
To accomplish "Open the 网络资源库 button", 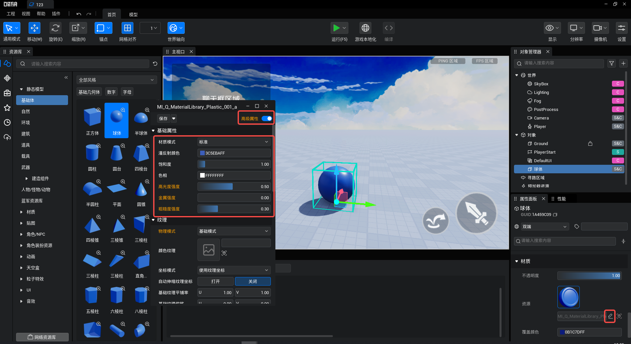I will 42,337.
